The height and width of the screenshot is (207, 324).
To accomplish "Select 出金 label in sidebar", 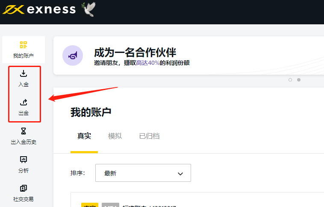I will tap(24, 113).
